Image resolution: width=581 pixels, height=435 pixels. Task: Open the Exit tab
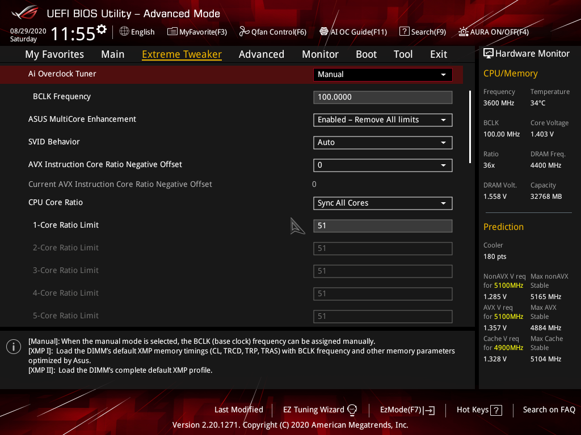click(x=439, y=54)
